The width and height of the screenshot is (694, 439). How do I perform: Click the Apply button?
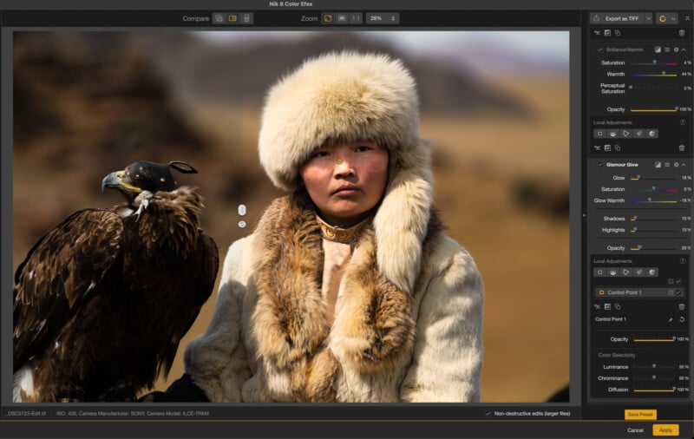coord(665,429)
